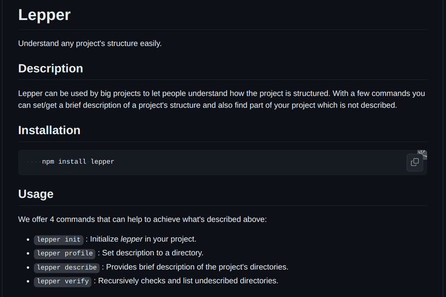Click paragraph starting 'Lepper can be used'
The width and height of the screenshot is (446, 297).
(x=221, y=100)
